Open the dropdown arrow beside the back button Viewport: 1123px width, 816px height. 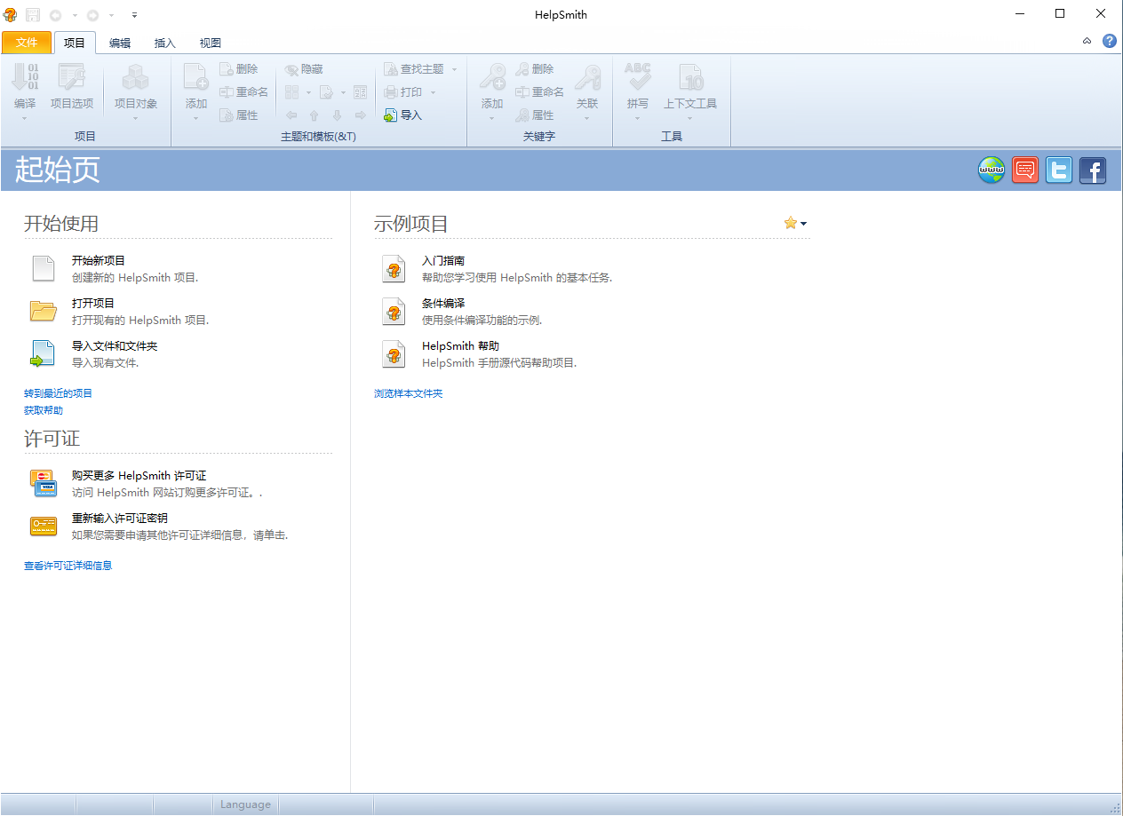[75, 15]
